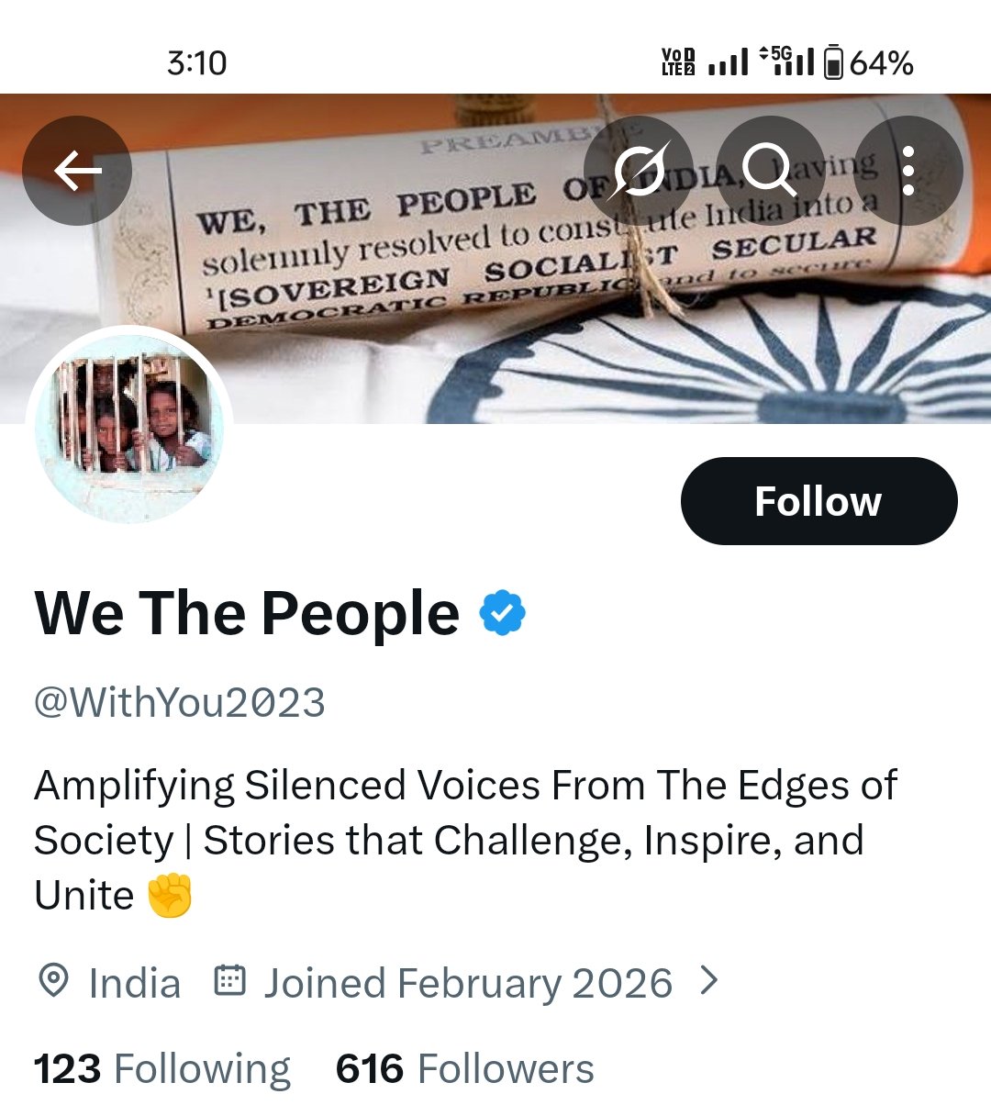Follow the We The People account

(x=818, y=501)
